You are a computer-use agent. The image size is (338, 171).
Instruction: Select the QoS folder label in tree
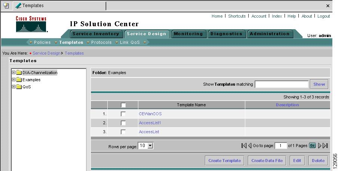[27, 87]
